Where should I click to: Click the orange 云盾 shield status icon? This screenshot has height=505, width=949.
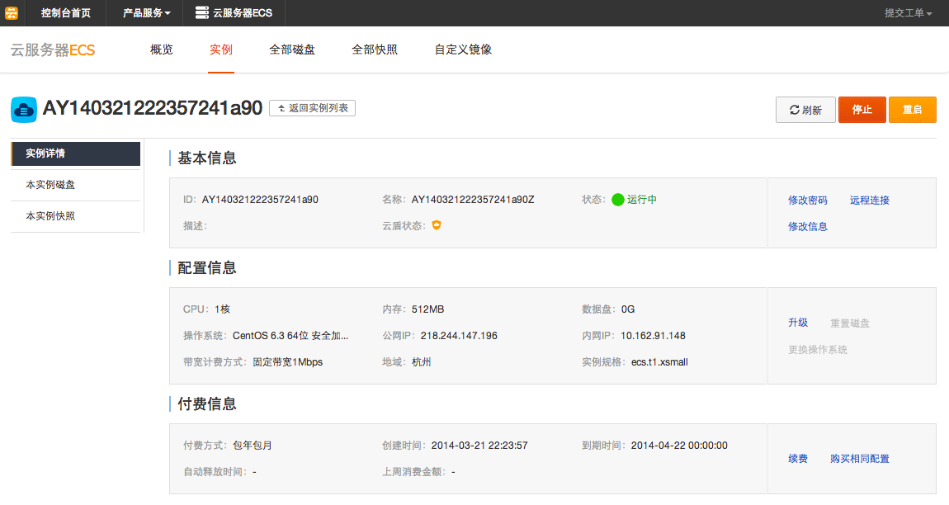[437, 225]
